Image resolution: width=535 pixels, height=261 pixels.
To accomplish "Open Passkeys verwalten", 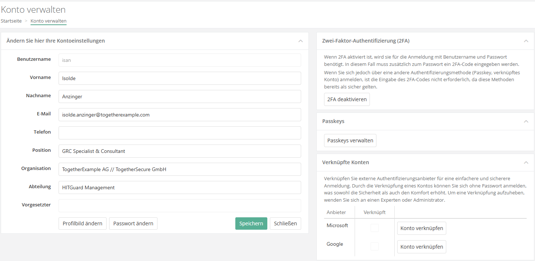I will 350,141.
